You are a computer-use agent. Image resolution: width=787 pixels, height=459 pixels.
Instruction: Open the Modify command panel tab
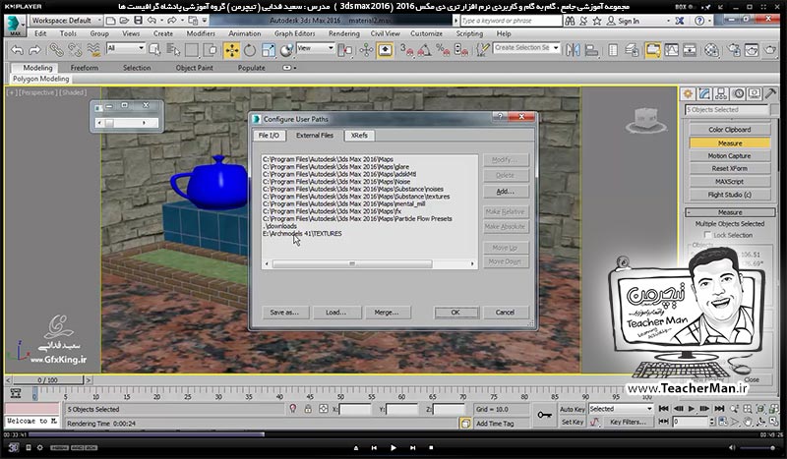704,93
